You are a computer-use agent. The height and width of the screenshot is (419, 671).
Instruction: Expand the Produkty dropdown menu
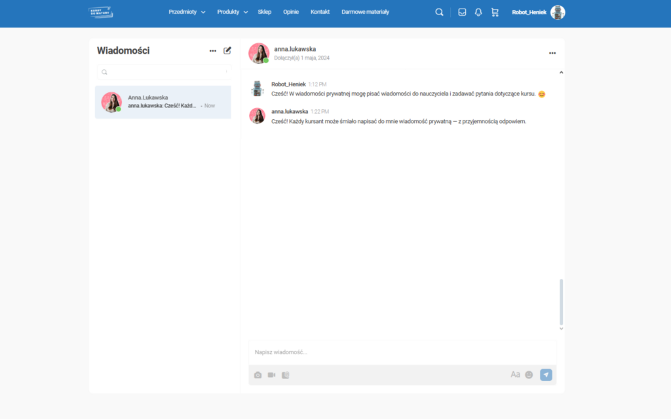[x=232, y=12]
